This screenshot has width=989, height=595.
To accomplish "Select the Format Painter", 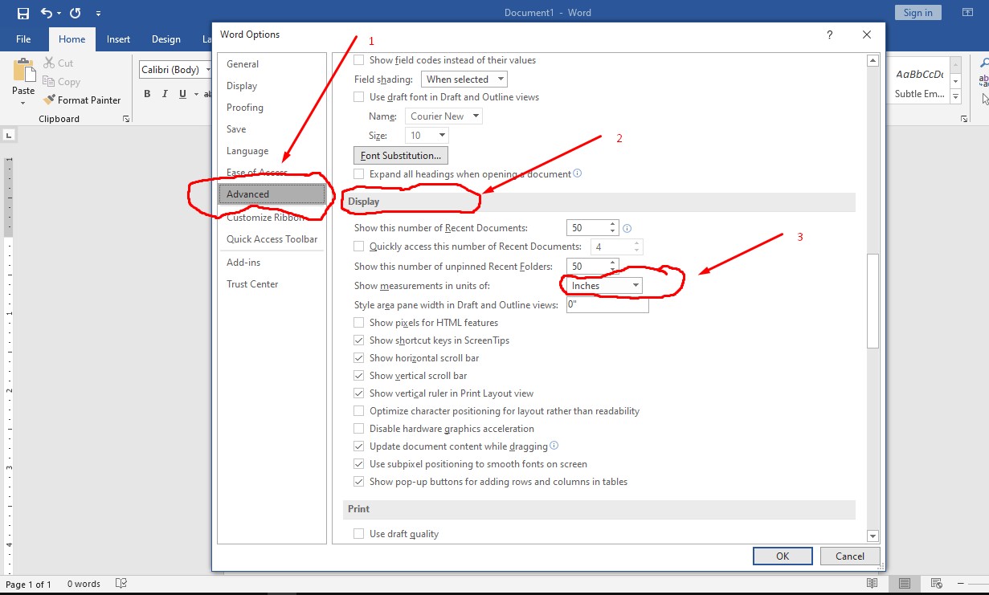I will (83, 100).
